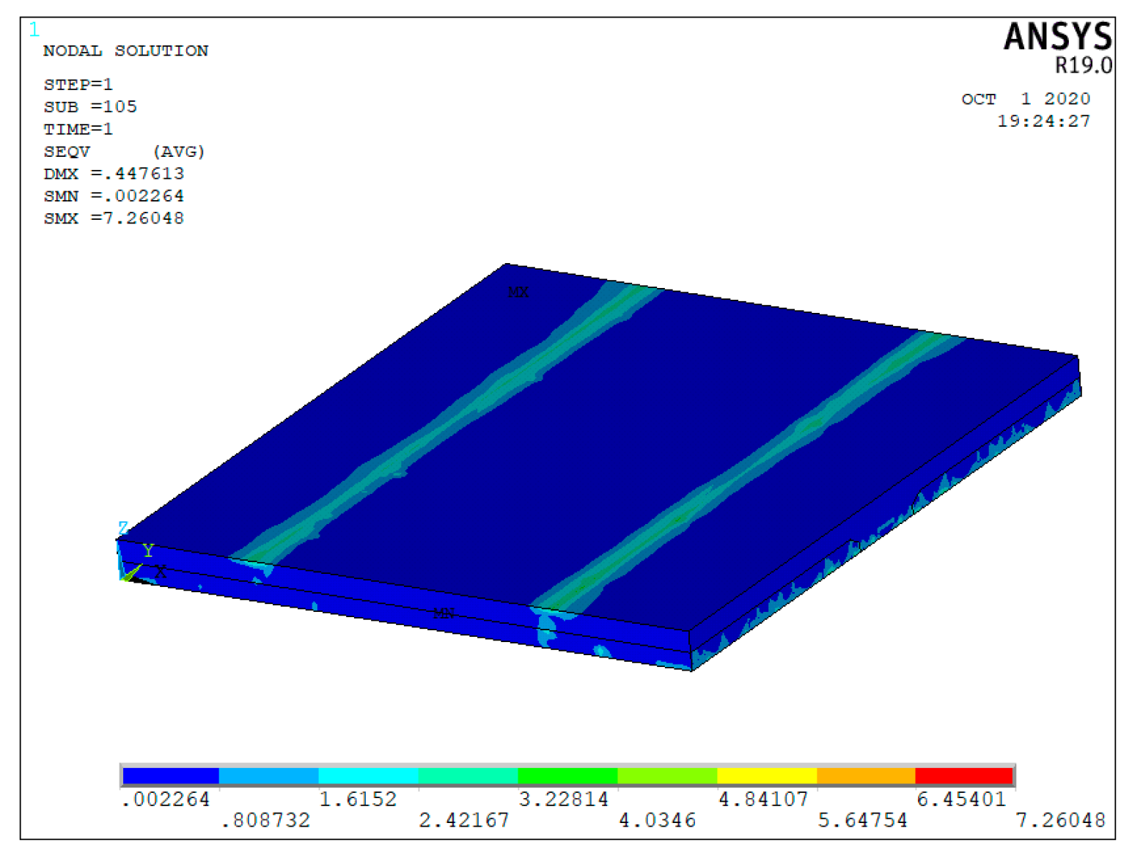The height and width of the screenshot is (856, 1132).
Task: Click the orange legend color band
Action: coord(867,775)
